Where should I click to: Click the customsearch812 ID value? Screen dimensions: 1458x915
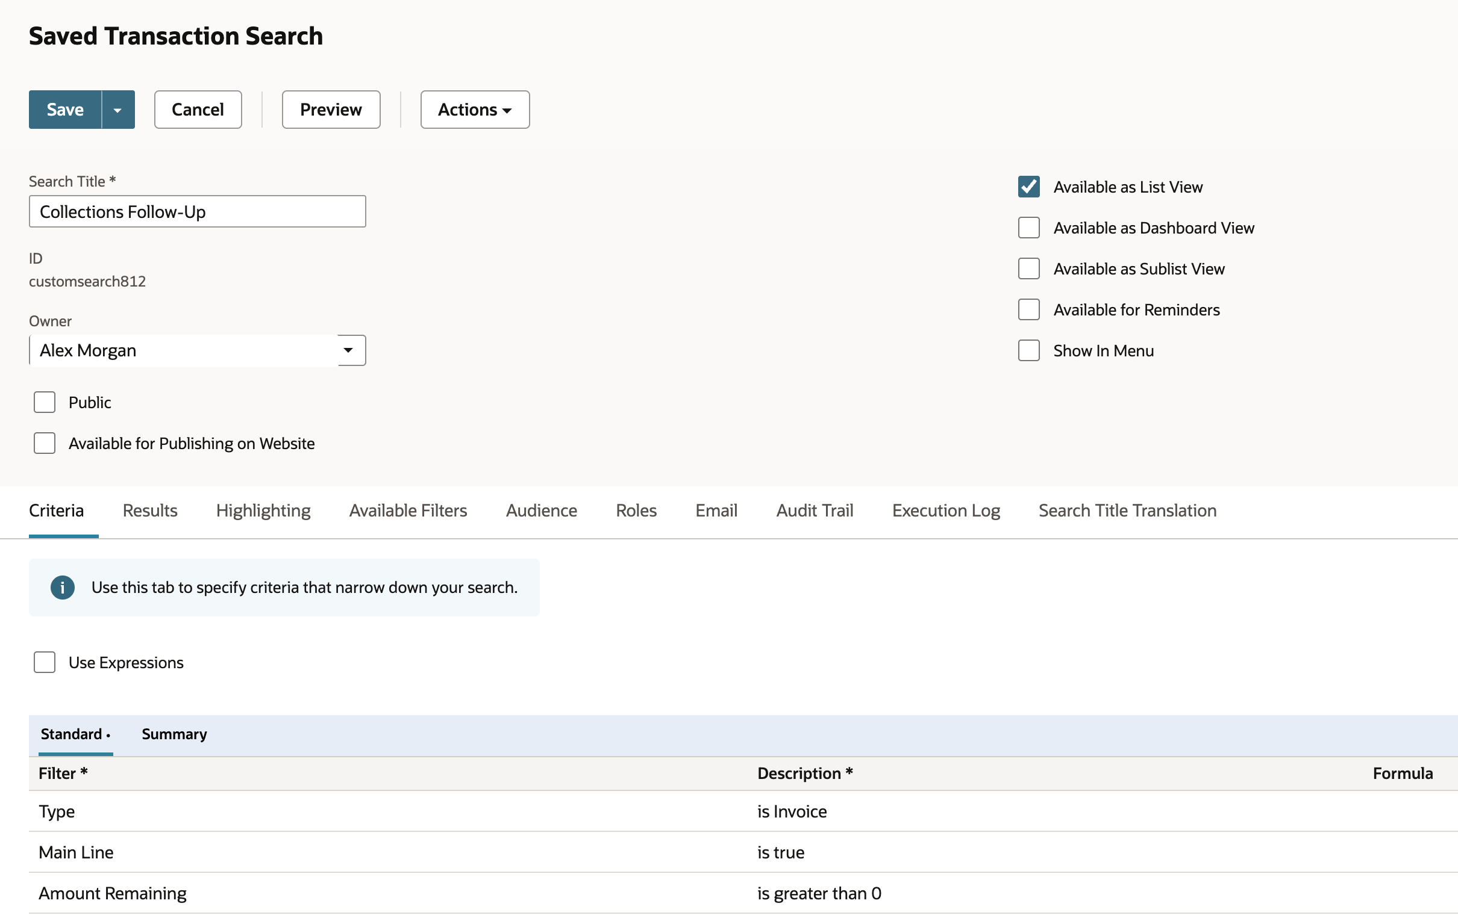[x=88, y=281]
